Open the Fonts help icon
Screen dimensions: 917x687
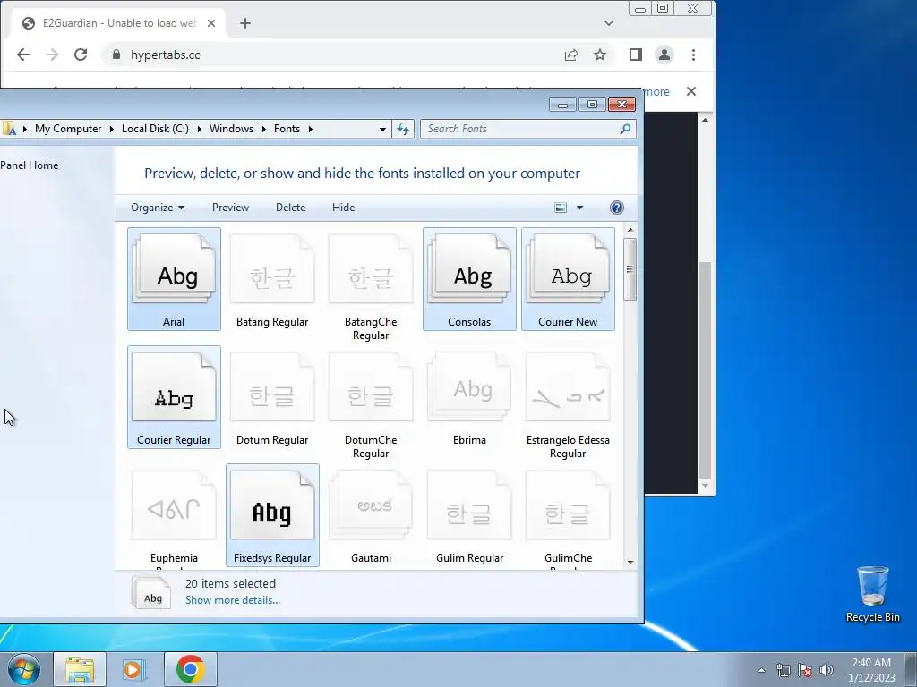pos(616,208)
